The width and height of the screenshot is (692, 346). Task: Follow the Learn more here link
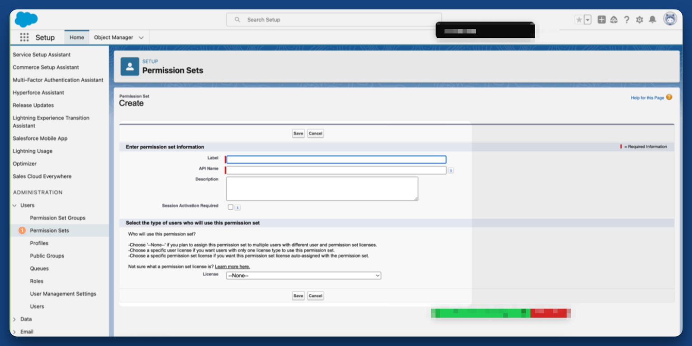232,267
